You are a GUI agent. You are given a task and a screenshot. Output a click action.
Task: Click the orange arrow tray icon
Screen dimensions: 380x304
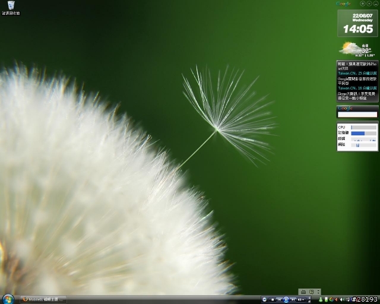coord(337,300)
